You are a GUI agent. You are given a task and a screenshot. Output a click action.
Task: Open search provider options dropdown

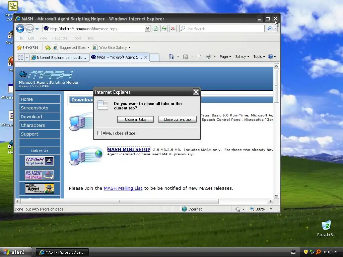275,28
